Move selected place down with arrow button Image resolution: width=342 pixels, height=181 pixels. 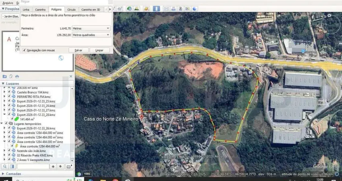[60, 167]
